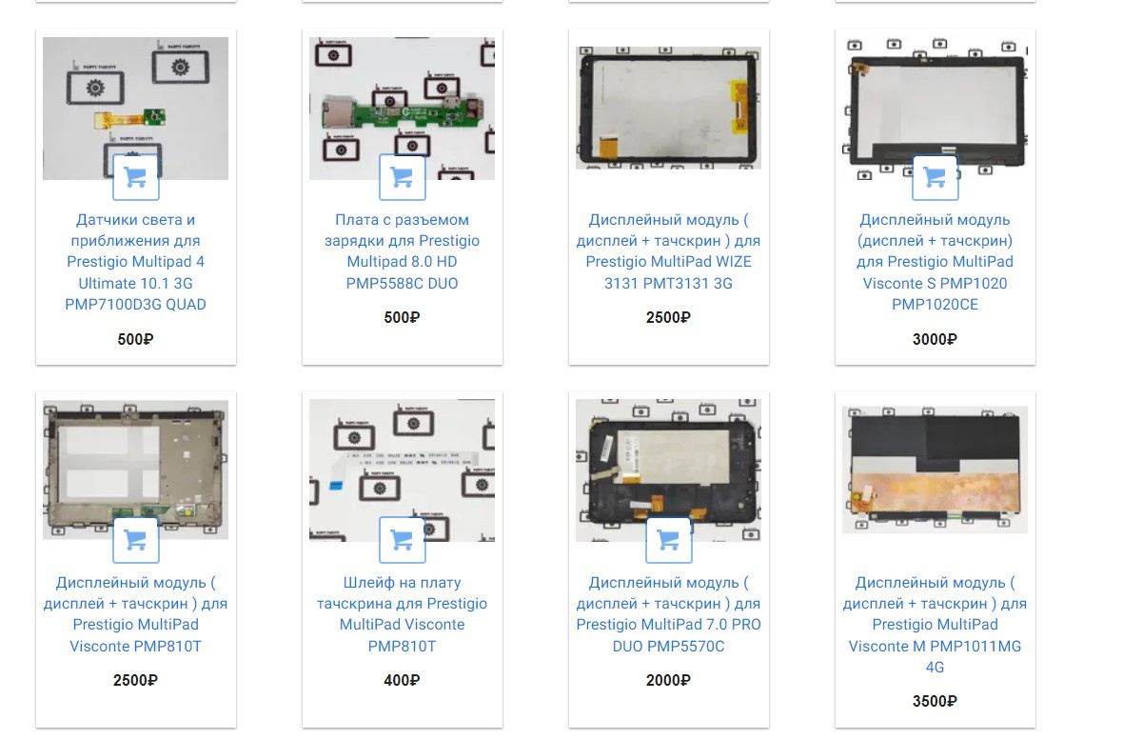The height and width of the screenshot is (740, 1123).
Task: Open 'Шлейф на плату тачскрина' product link
Action: click(402, 614)
